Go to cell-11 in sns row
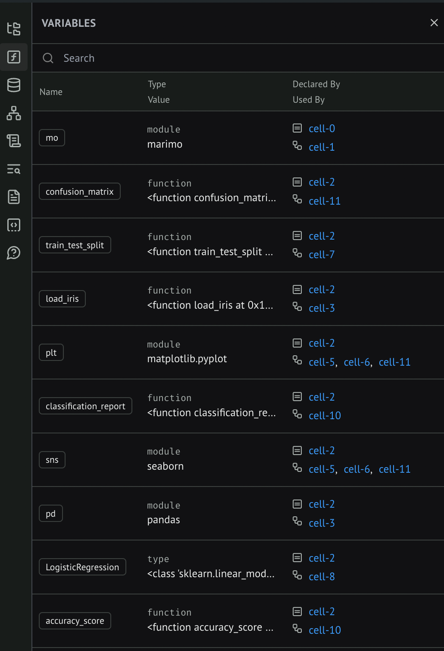Screen dimensions: 444x651 pos(394,469)
